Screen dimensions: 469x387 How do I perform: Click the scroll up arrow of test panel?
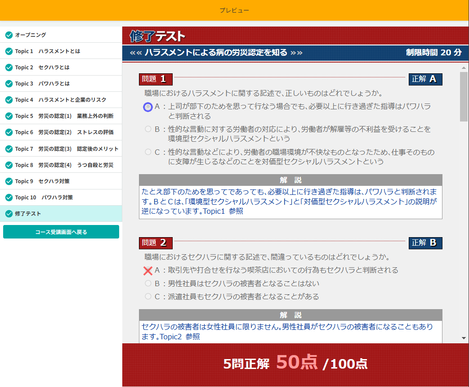[464, 68]
